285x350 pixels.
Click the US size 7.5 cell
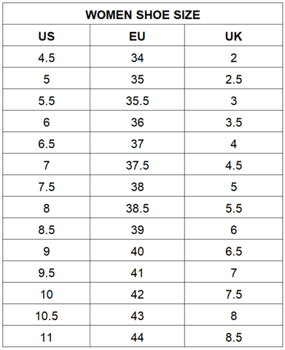tap(47, 187)
